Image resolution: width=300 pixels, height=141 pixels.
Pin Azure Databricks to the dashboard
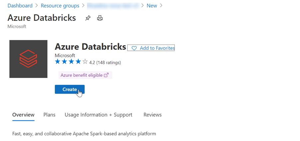click(x=88, y=18)
